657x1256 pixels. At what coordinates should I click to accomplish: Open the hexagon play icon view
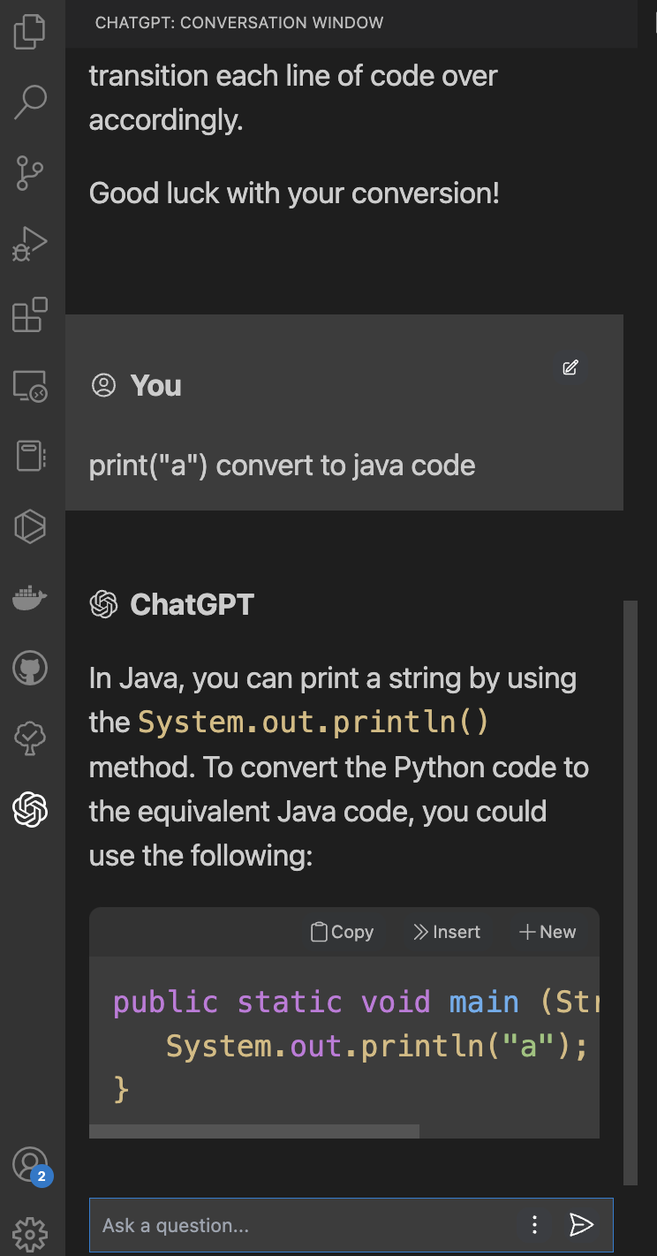(x=30, y=527)
